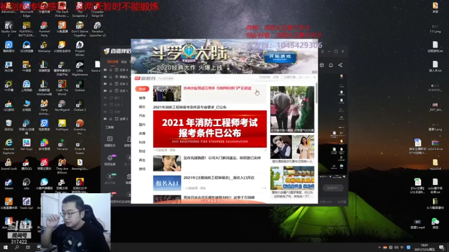Toggle visibility eye for 文本 4 layer

[x=105, y=69]
